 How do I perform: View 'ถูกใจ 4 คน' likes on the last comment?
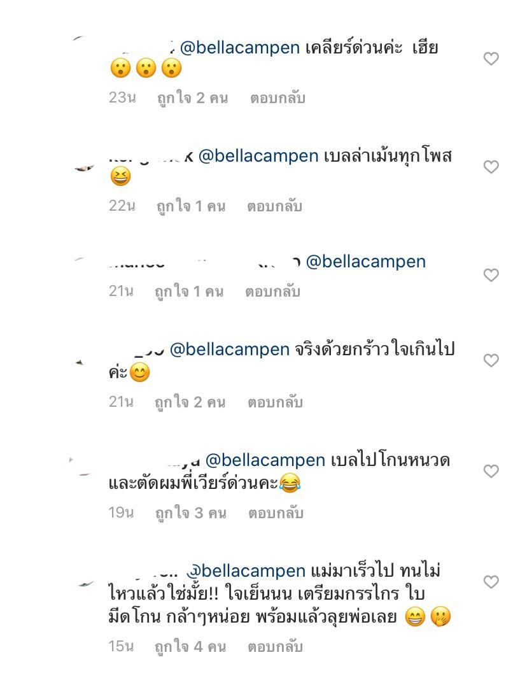[x=190, y=647]
